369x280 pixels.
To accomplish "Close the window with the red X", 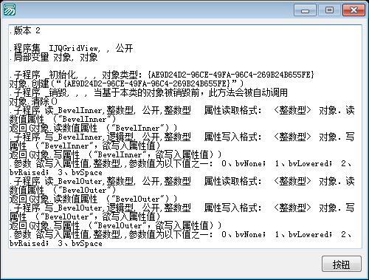I will point(354,10).
